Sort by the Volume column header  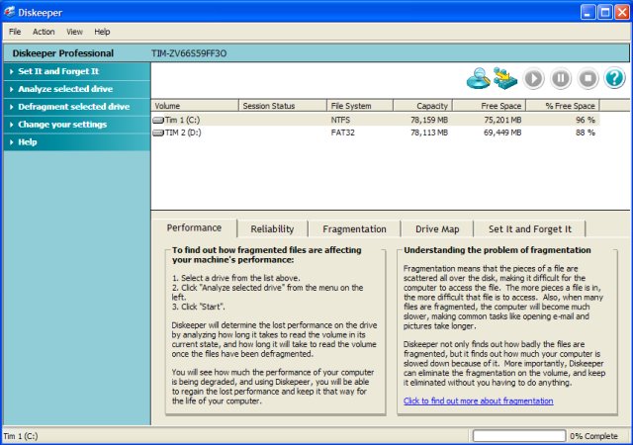pos(195,106)
